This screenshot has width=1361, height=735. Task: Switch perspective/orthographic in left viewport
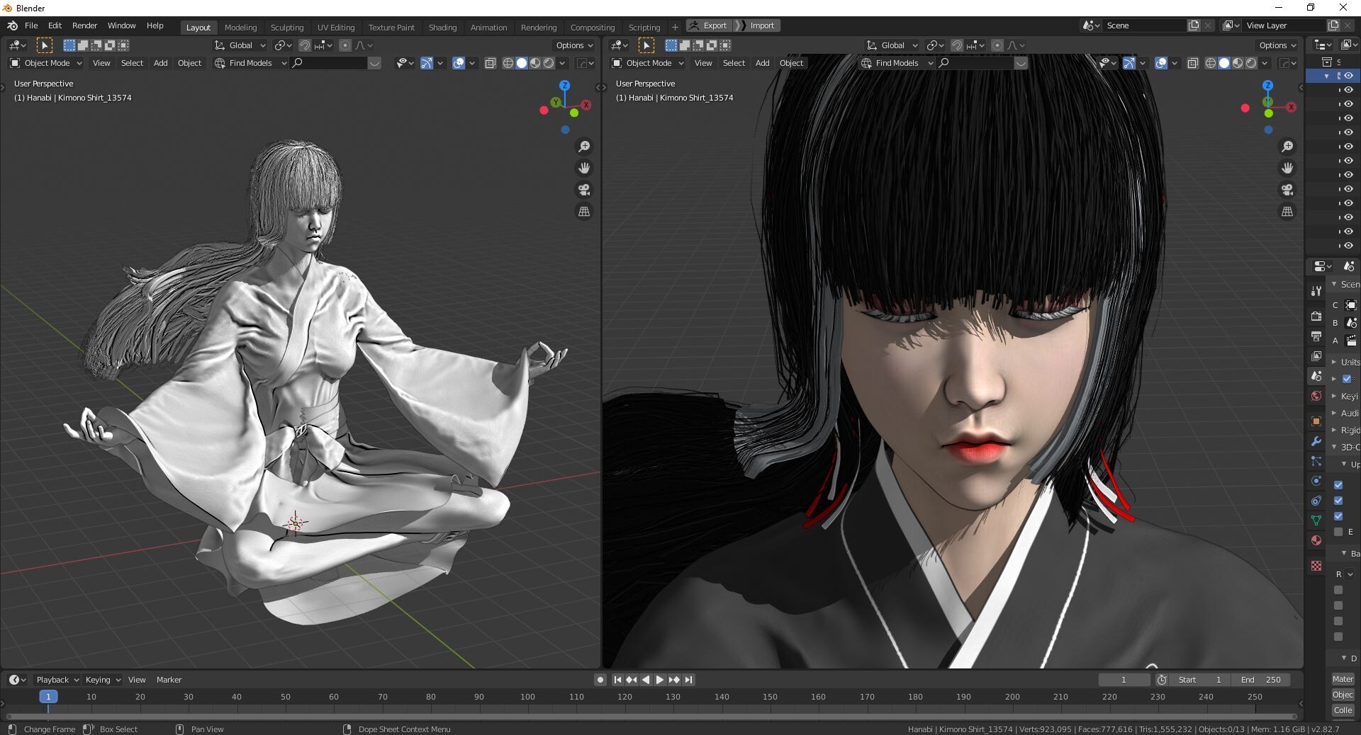click(584, 212)
